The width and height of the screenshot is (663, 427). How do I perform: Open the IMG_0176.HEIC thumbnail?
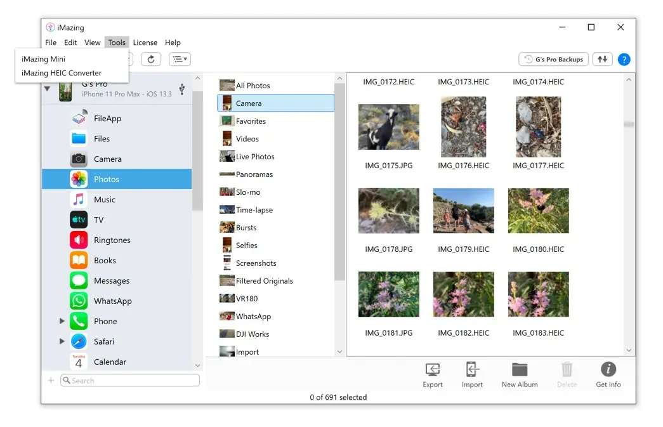pos(463,127)
